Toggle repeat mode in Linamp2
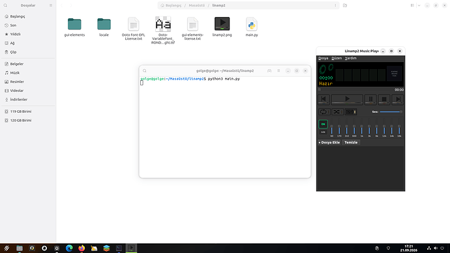This screenshot has width=450, height=253. click(324, 112)
